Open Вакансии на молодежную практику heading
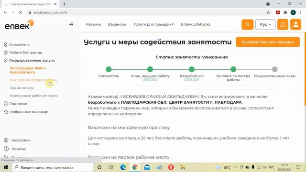This screenshot has height=172, width=306. [129, 128]
